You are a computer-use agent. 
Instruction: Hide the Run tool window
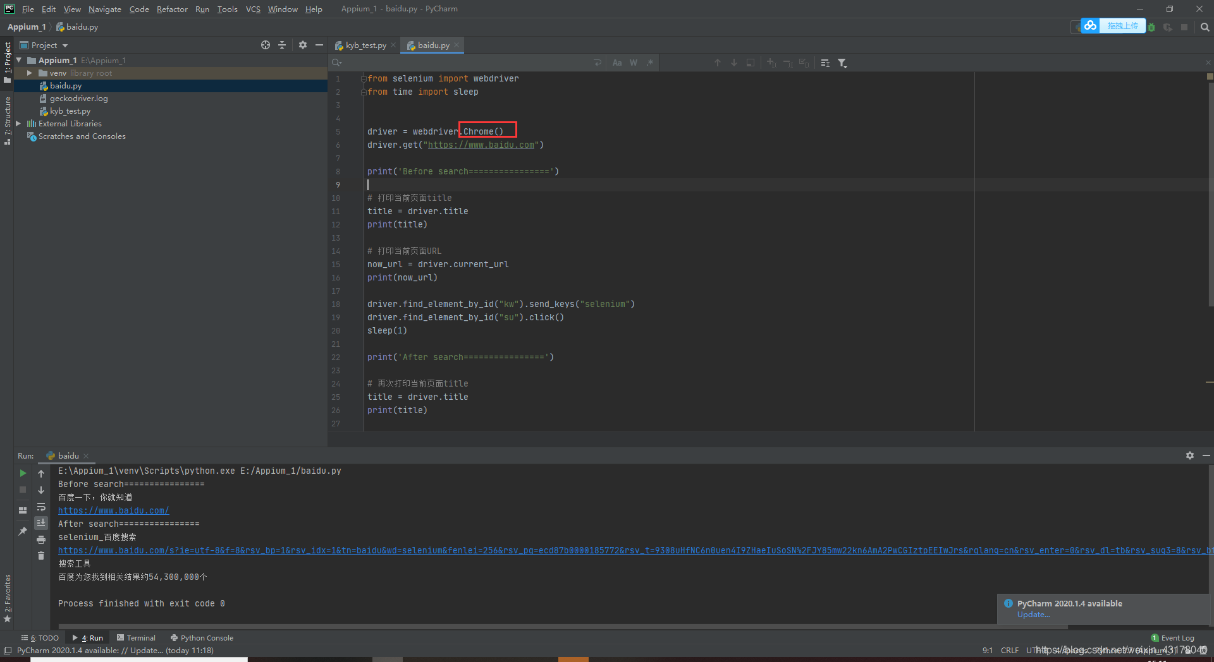[1206, 455]
